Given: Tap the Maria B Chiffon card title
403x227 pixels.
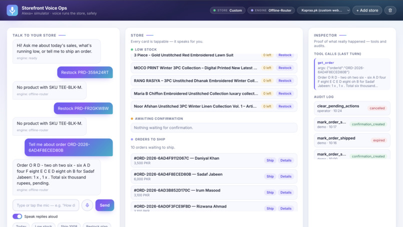Looking at the screenshot, I should pos(196,93).
